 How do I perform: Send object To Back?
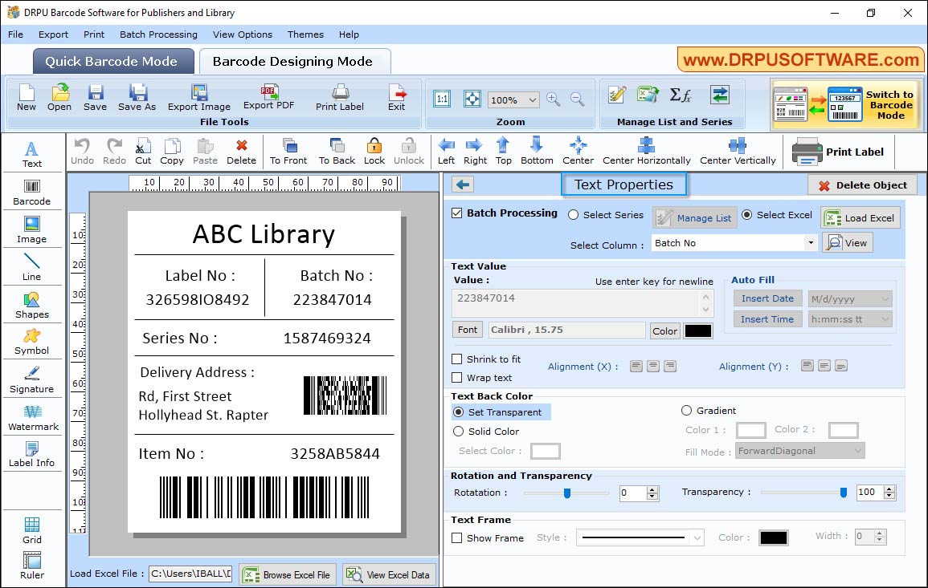click(336, 151)
